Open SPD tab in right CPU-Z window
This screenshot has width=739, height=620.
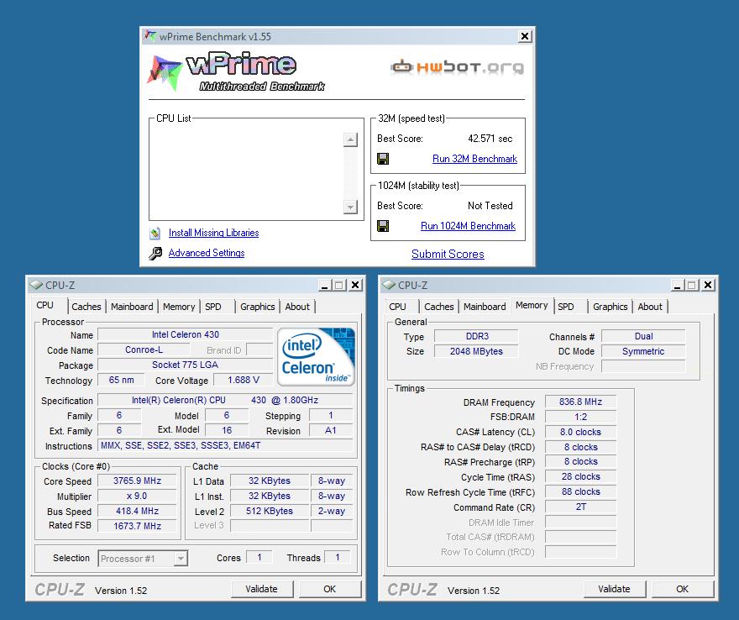[565, 307]
